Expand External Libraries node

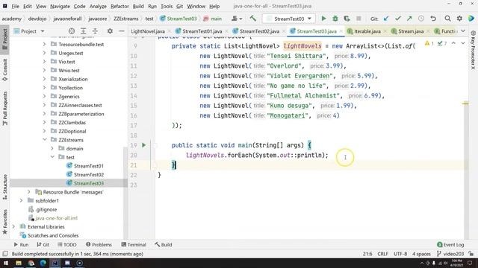13,226
